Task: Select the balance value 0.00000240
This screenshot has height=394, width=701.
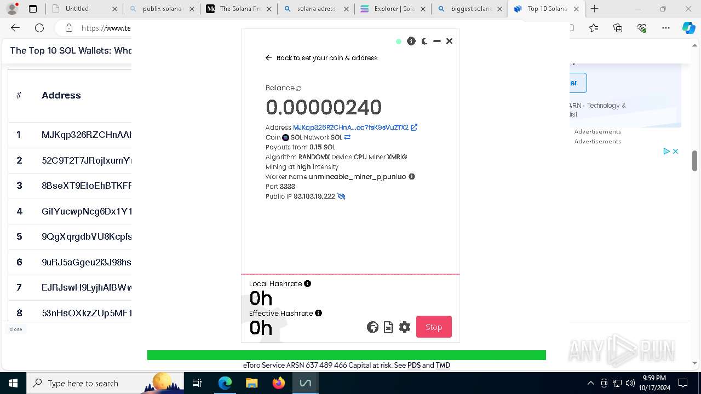Action: click(324, 107)
